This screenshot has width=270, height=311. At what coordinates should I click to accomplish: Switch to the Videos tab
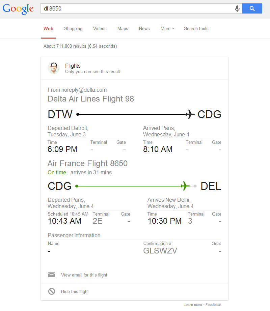[x=100, y=28]
